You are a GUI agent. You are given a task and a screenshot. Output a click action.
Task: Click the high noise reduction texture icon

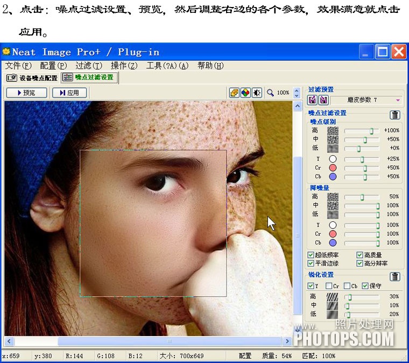coord(333,197)
